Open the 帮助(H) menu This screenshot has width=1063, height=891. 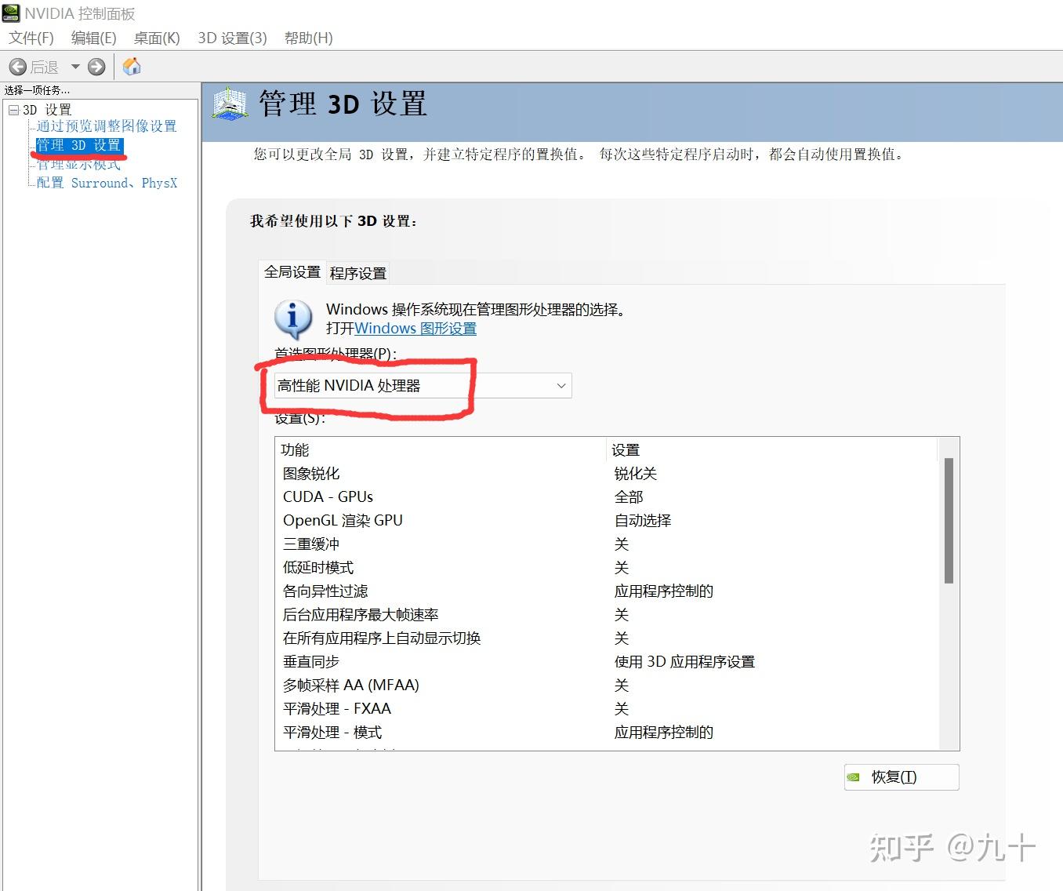(308, 38)
